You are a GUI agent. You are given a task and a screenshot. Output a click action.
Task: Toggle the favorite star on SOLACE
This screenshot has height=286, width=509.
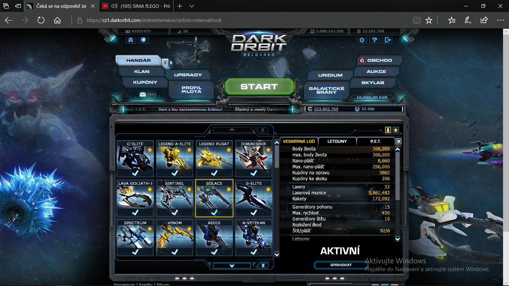pos(228,189)
